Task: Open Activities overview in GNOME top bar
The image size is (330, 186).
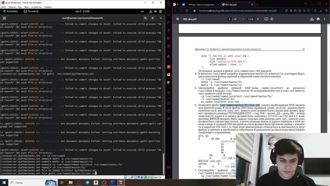Action: click(x=10, y=11)
